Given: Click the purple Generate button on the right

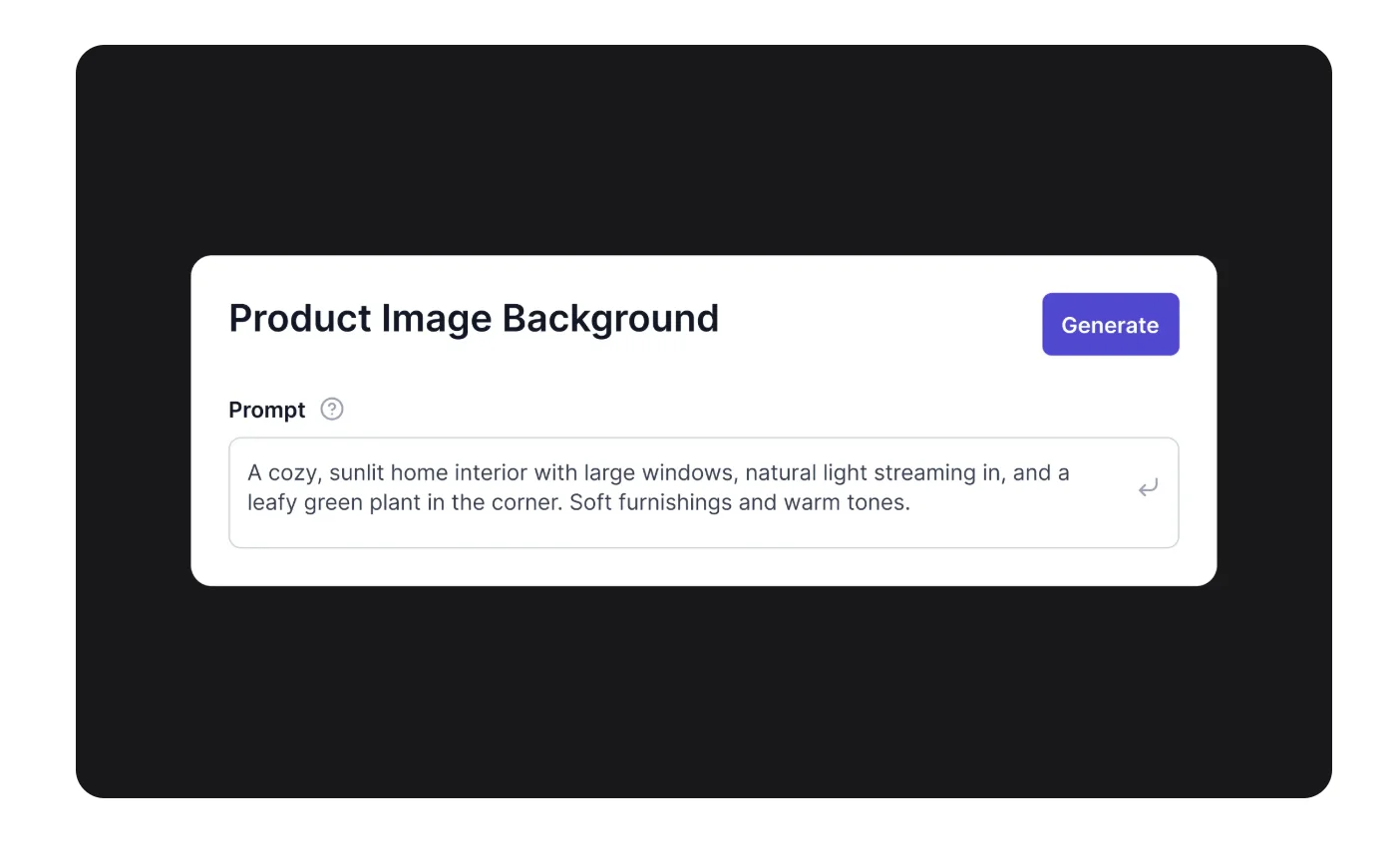Looking at the screenshot, I should pyautogui.click(x=1110, y=324).
